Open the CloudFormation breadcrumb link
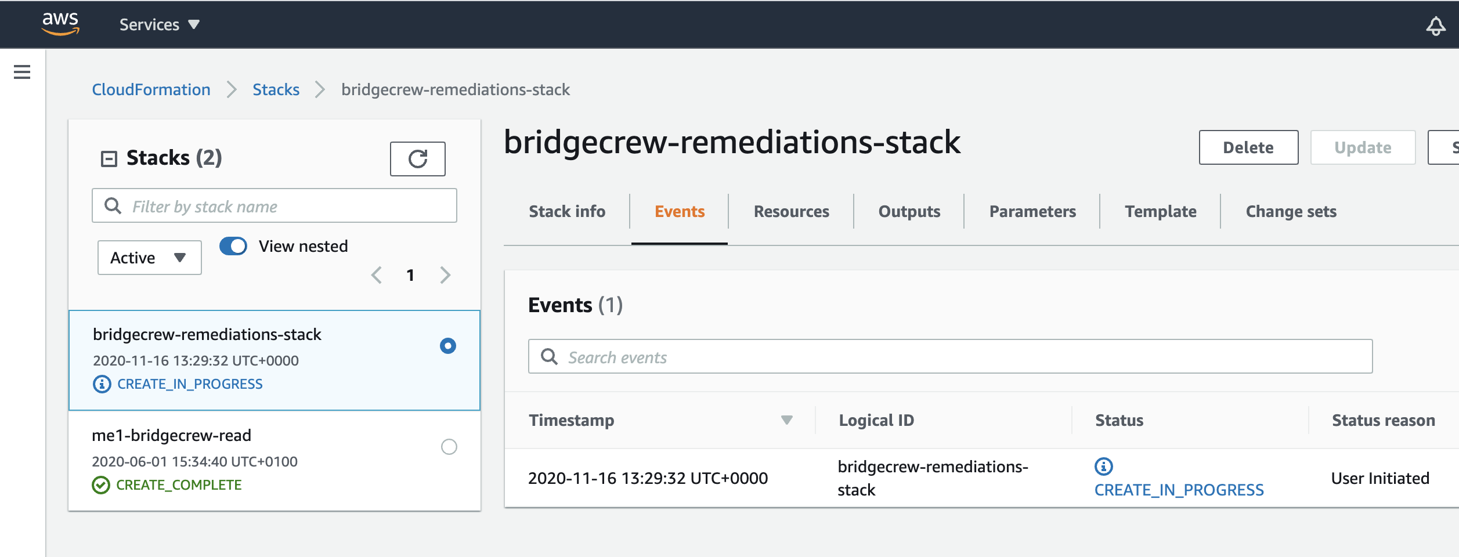The height and width of the screenshot is (557, 1459). [x=151, y=90]
